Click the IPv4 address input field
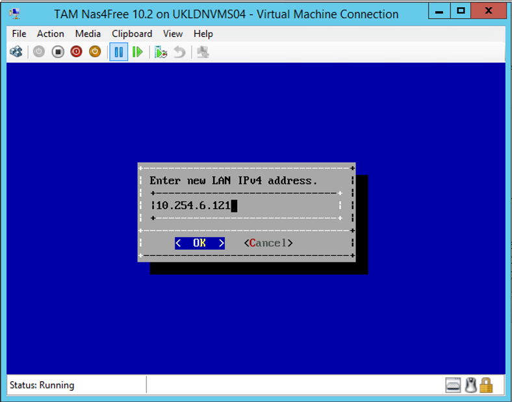 [x=246, y=206]
